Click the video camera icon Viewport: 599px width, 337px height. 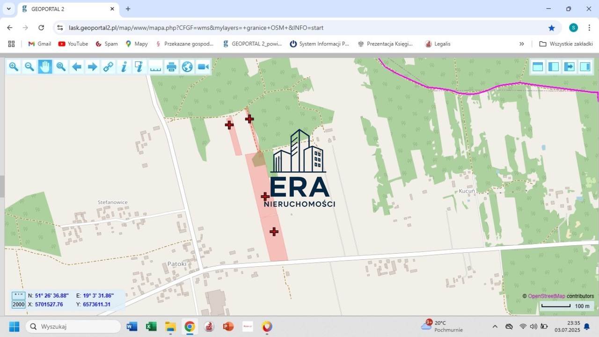point(203,67)
